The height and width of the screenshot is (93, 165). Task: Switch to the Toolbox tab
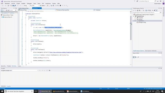(x=9, y=66)
